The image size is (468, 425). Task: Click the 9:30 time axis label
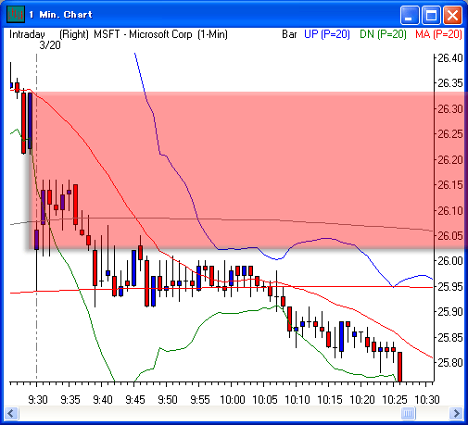[x=38, y=400]
